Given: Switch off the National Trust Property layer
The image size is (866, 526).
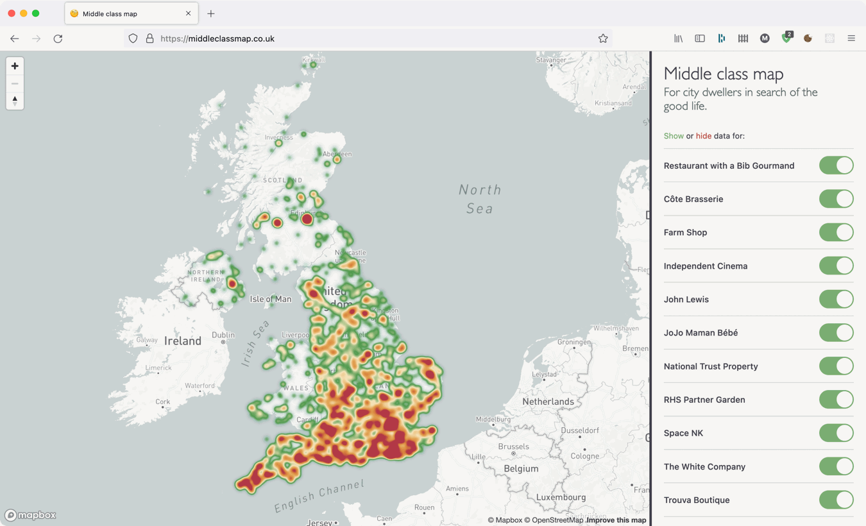Looking at the screenshot, I should [x=836, y=366].
